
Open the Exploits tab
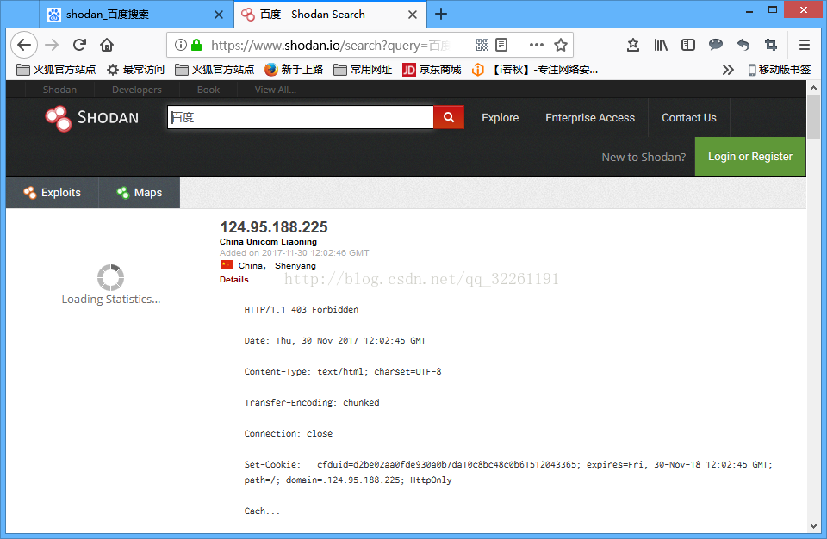[x=53, y=193]
